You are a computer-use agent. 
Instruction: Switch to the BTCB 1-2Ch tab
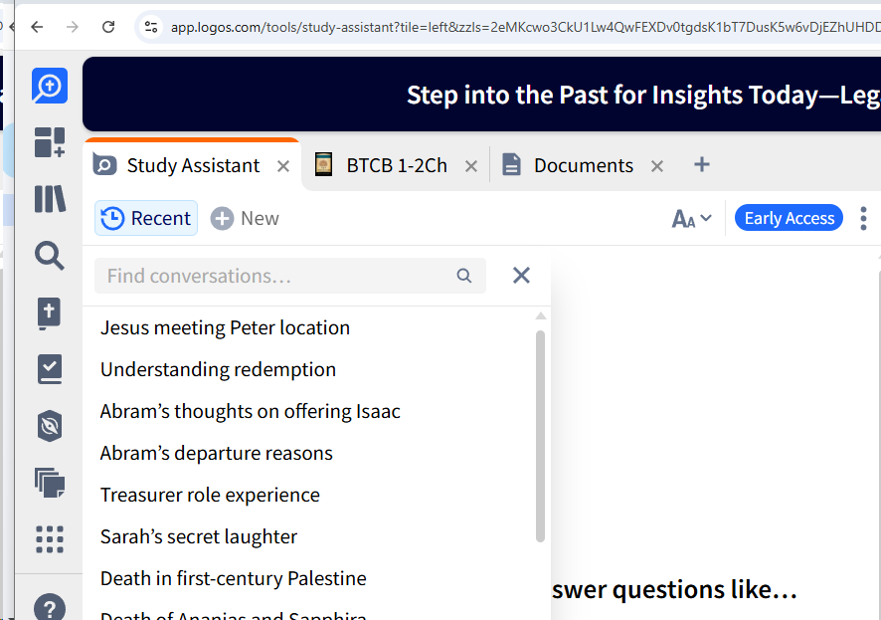click(x=396, y=165)
